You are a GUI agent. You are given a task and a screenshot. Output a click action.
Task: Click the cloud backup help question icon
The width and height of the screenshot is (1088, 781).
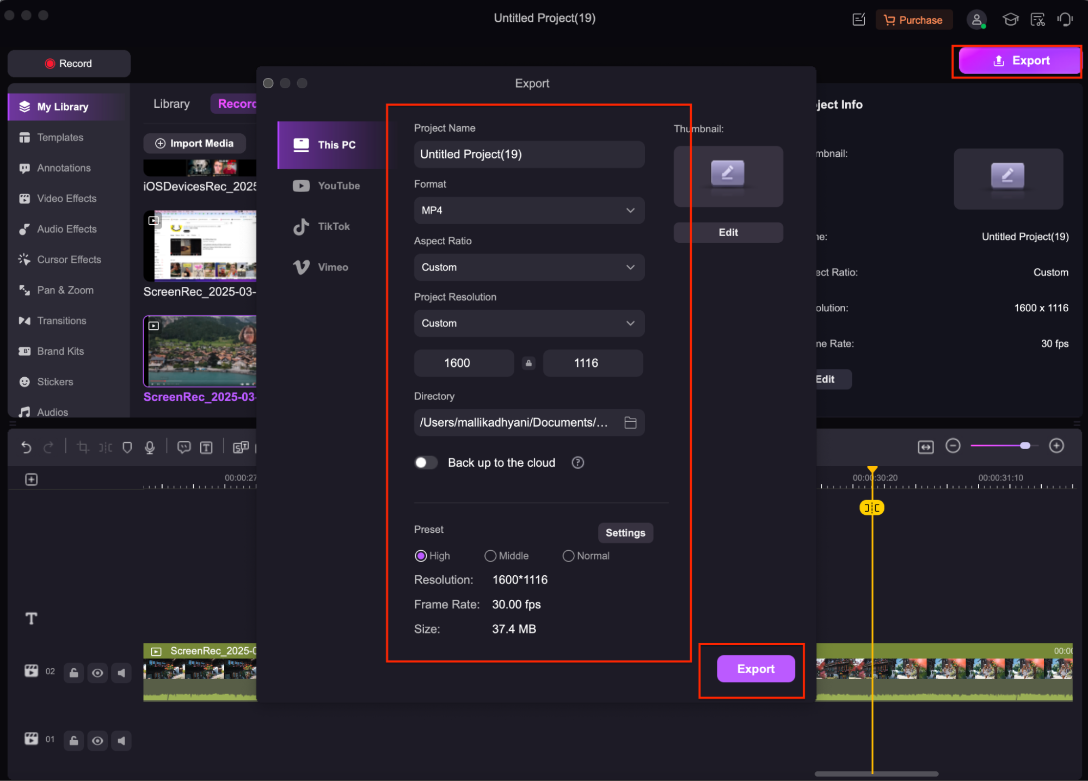point(577,463)
